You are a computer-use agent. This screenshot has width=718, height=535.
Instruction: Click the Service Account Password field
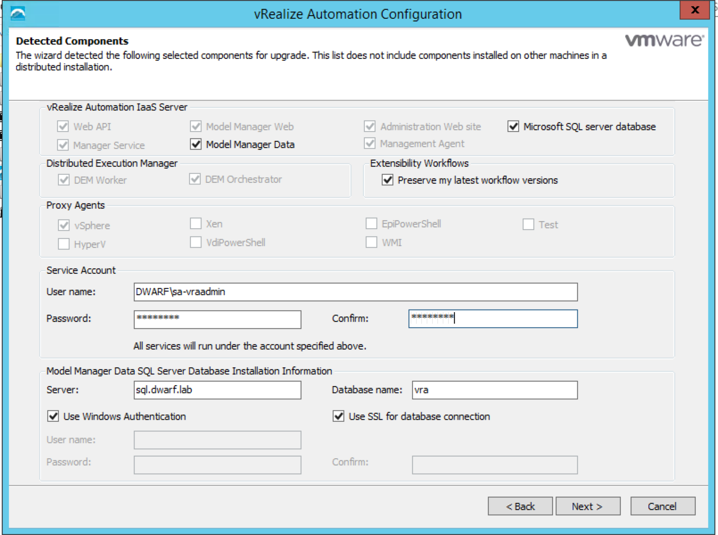pos(217,319)
